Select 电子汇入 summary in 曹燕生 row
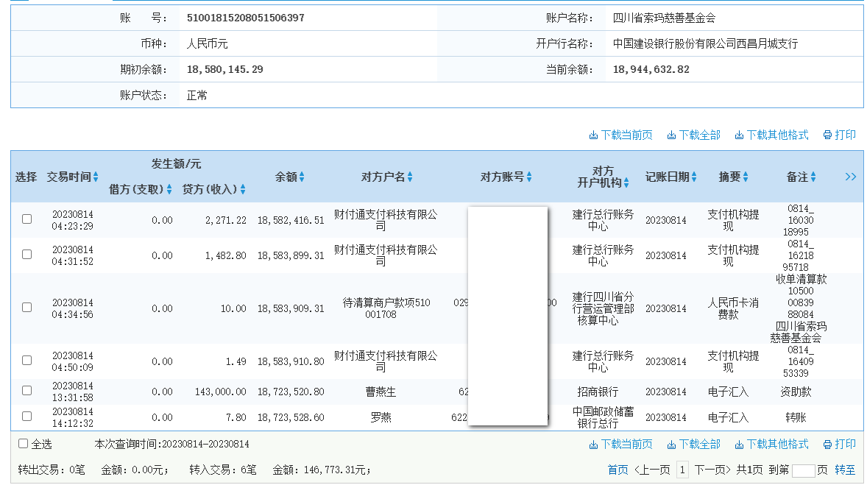The image size is (867, 485). pyautogui.click(x=728, y=392)
